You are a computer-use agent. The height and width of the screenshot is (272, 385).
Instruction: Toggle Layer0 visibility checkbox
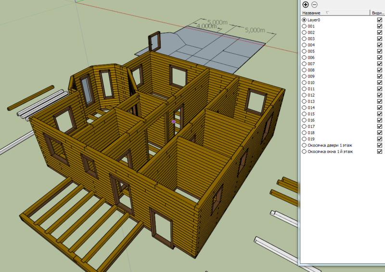pyautogui.click(x=380, y=20)
